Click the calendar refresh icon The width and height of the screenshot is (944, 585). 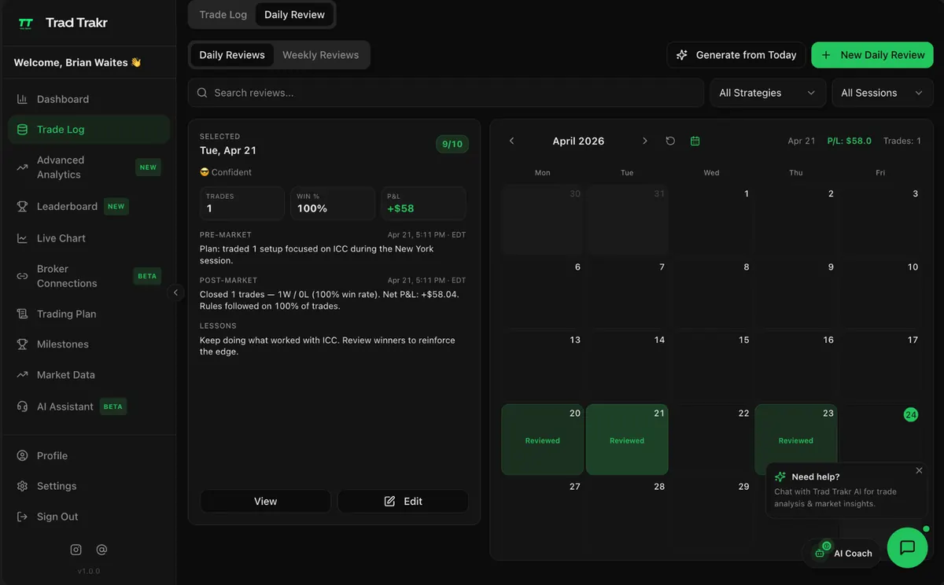click(x=670, y=141)
